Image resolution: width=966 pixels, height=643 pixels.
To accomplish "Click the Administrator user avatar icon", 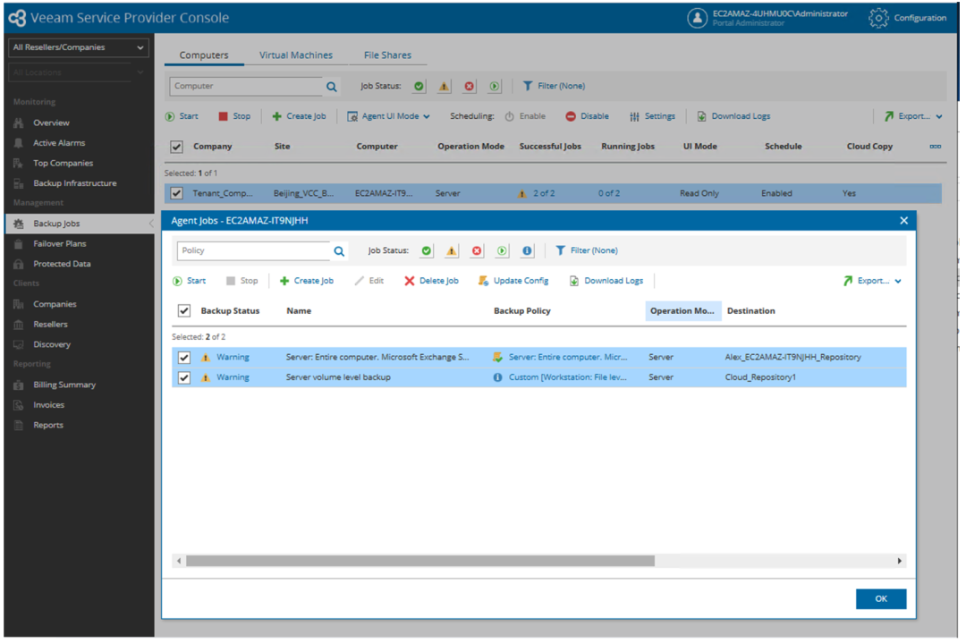I will click(698, 18).
